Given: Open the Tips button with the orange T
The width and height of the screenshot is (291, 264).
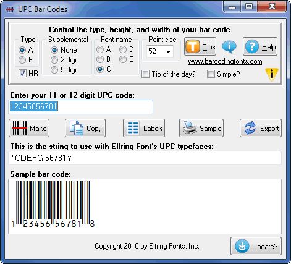Looking at the screenshot, I should click(200, 46).
